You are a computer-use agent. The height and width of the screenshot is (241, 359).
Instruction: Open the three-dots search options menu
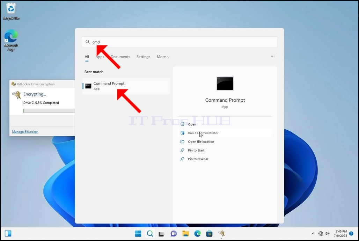coord(272,56)
